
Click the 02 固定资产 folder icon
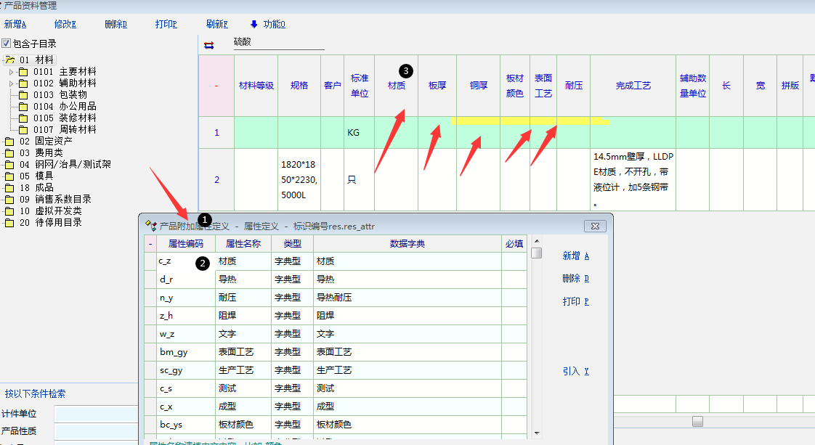(x=9, y=142)
